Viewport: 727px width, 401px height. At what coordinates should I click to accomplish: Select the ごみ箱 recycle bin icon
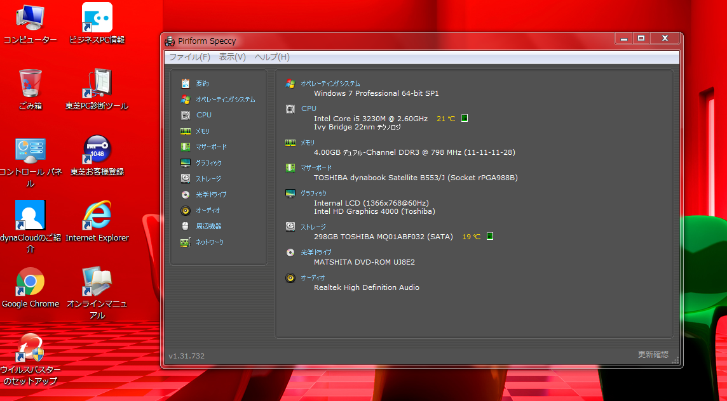coord(31,89)
